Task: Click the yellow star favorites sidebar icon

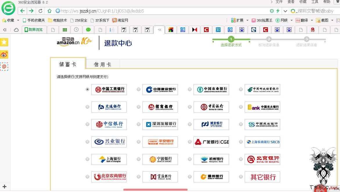Action: coord(4,42)
